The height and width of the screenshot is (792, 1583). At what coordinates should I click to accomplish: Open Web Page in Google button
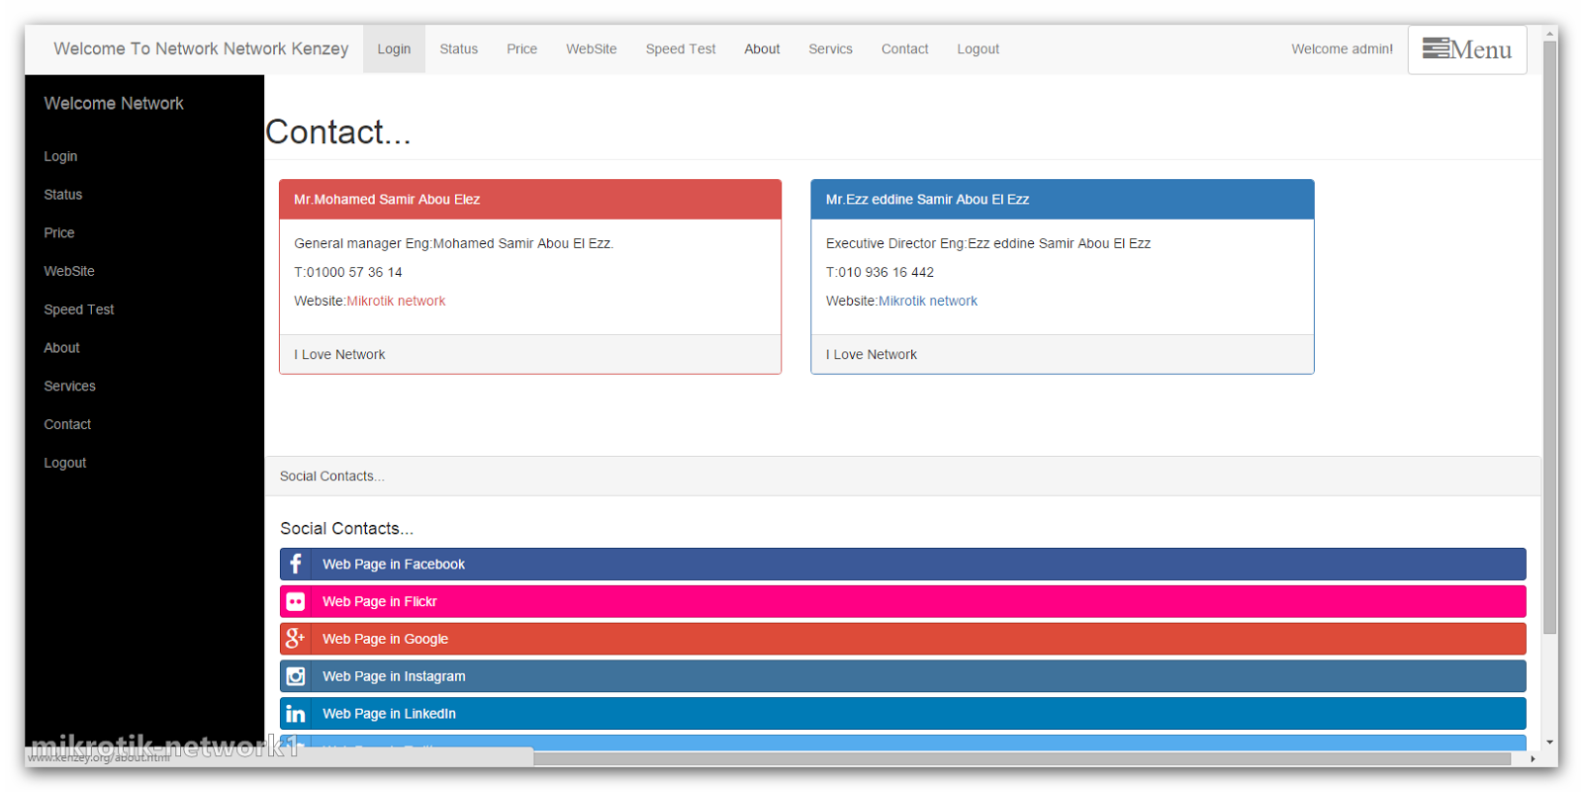pos(902,639)
